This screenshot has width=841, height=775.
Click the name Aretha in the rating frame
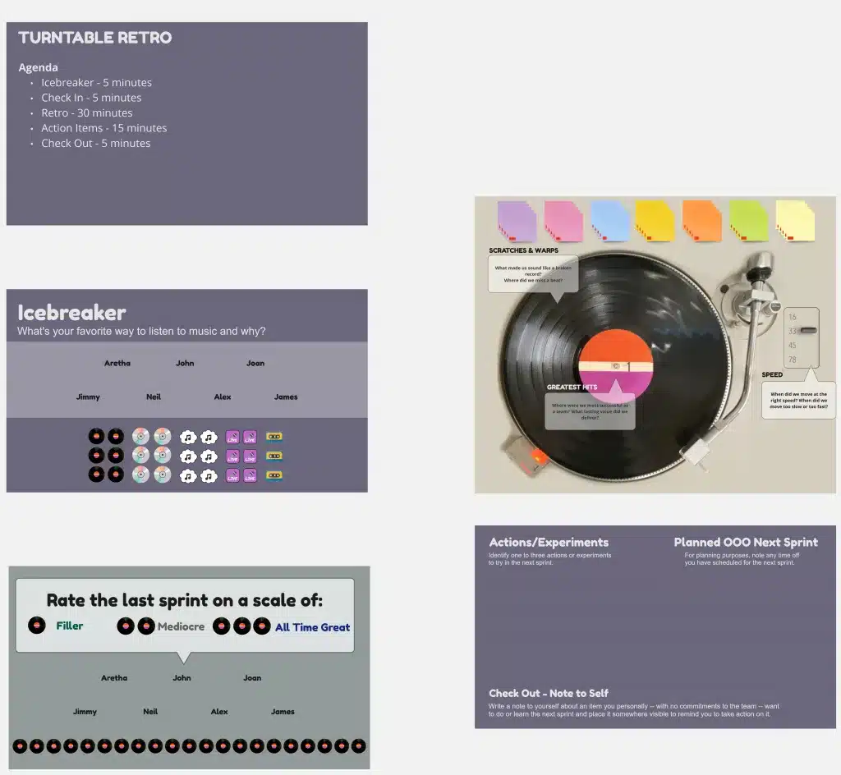[114, 677]
